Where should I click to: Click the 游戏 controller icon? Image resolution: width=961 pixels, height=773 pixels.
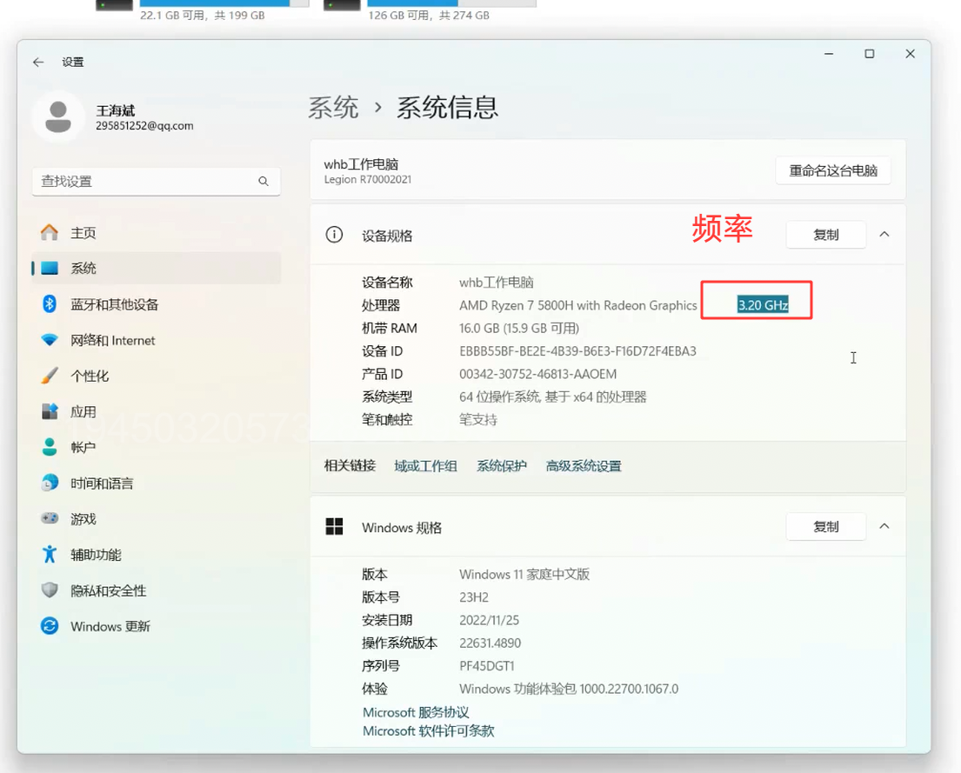tap(50, 518)
